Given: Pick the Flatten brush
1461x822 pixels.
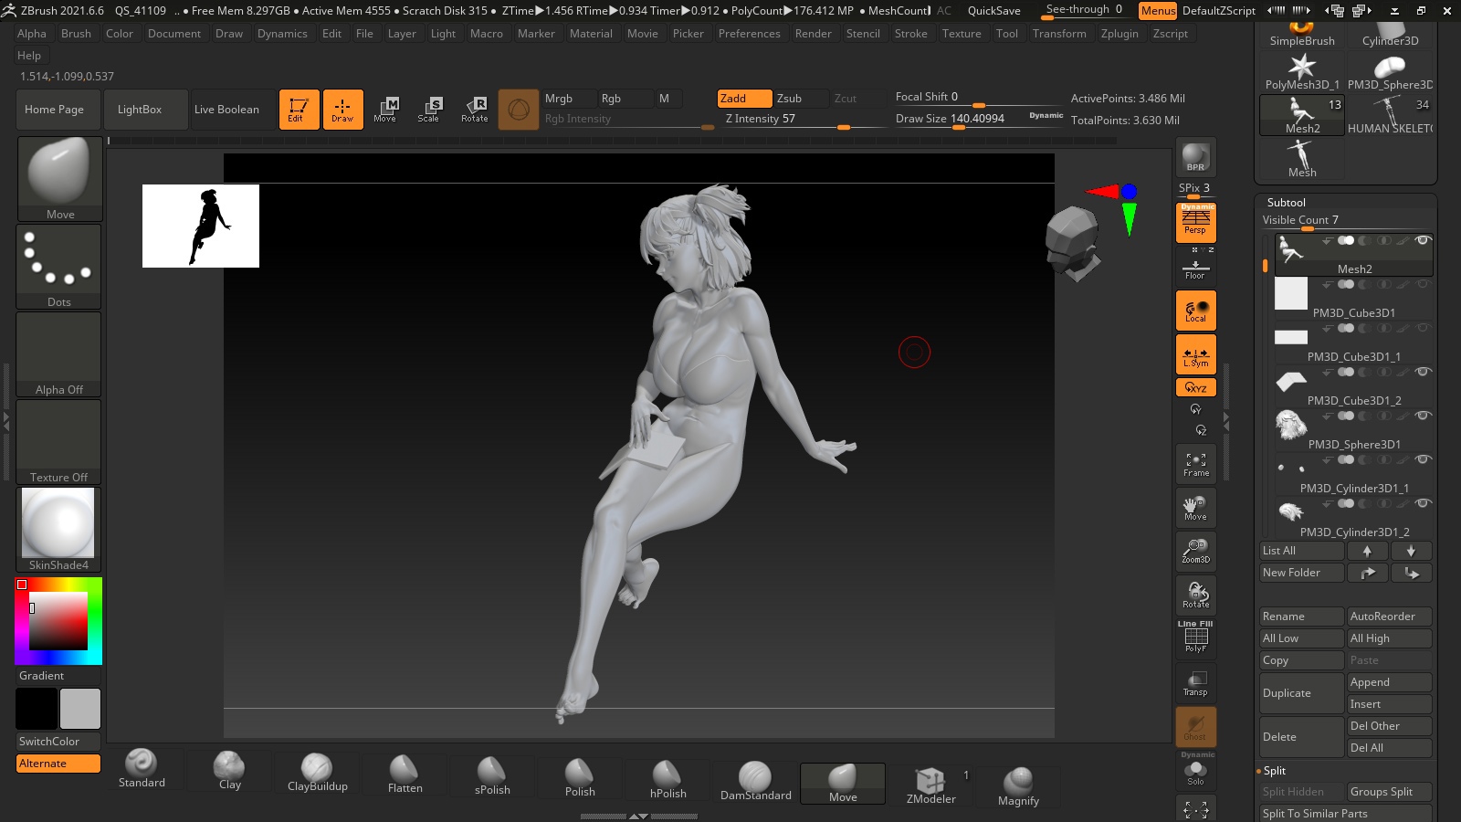Looking at the screenshot, I should coord(405,775).
